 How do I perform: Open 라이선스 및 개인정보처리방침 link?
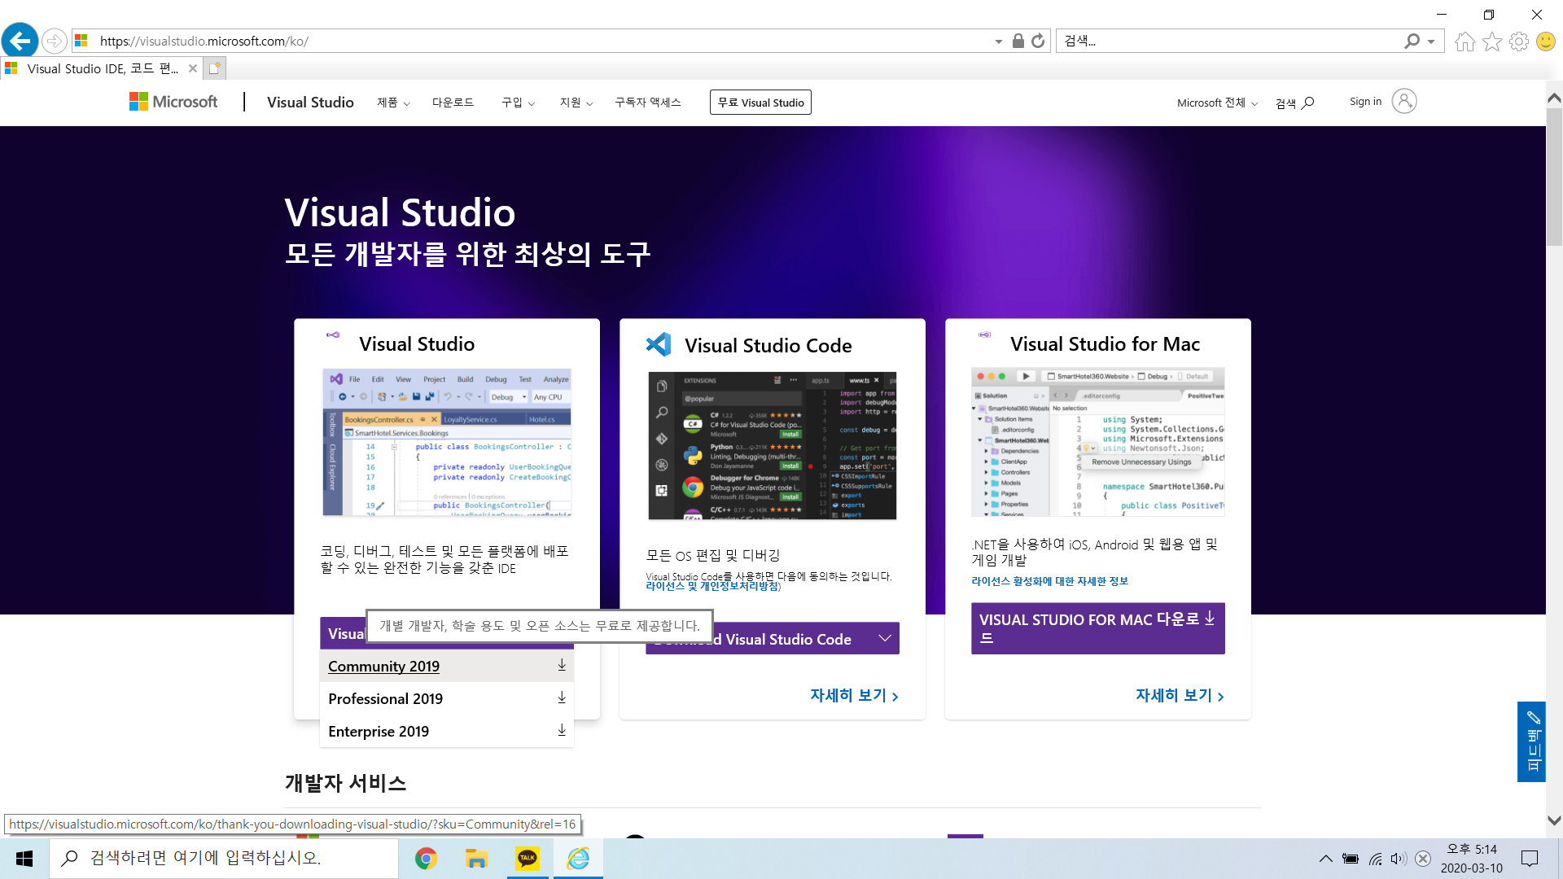(712, 586)
